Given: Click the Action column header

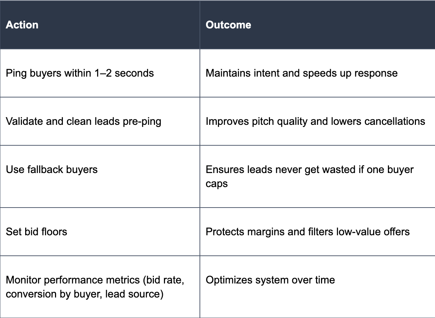Looking at the screenshot, I should 100,25.
